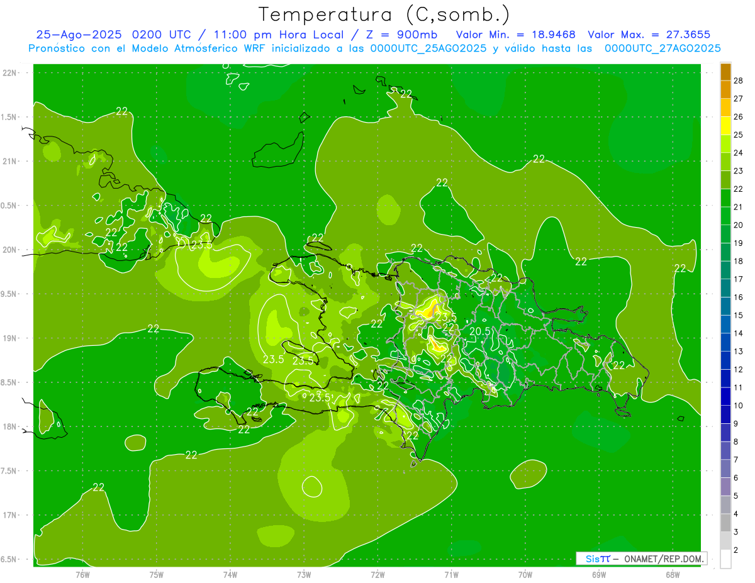
Task: Click the latitude axis label "18N"
Action: click(10, 426)
